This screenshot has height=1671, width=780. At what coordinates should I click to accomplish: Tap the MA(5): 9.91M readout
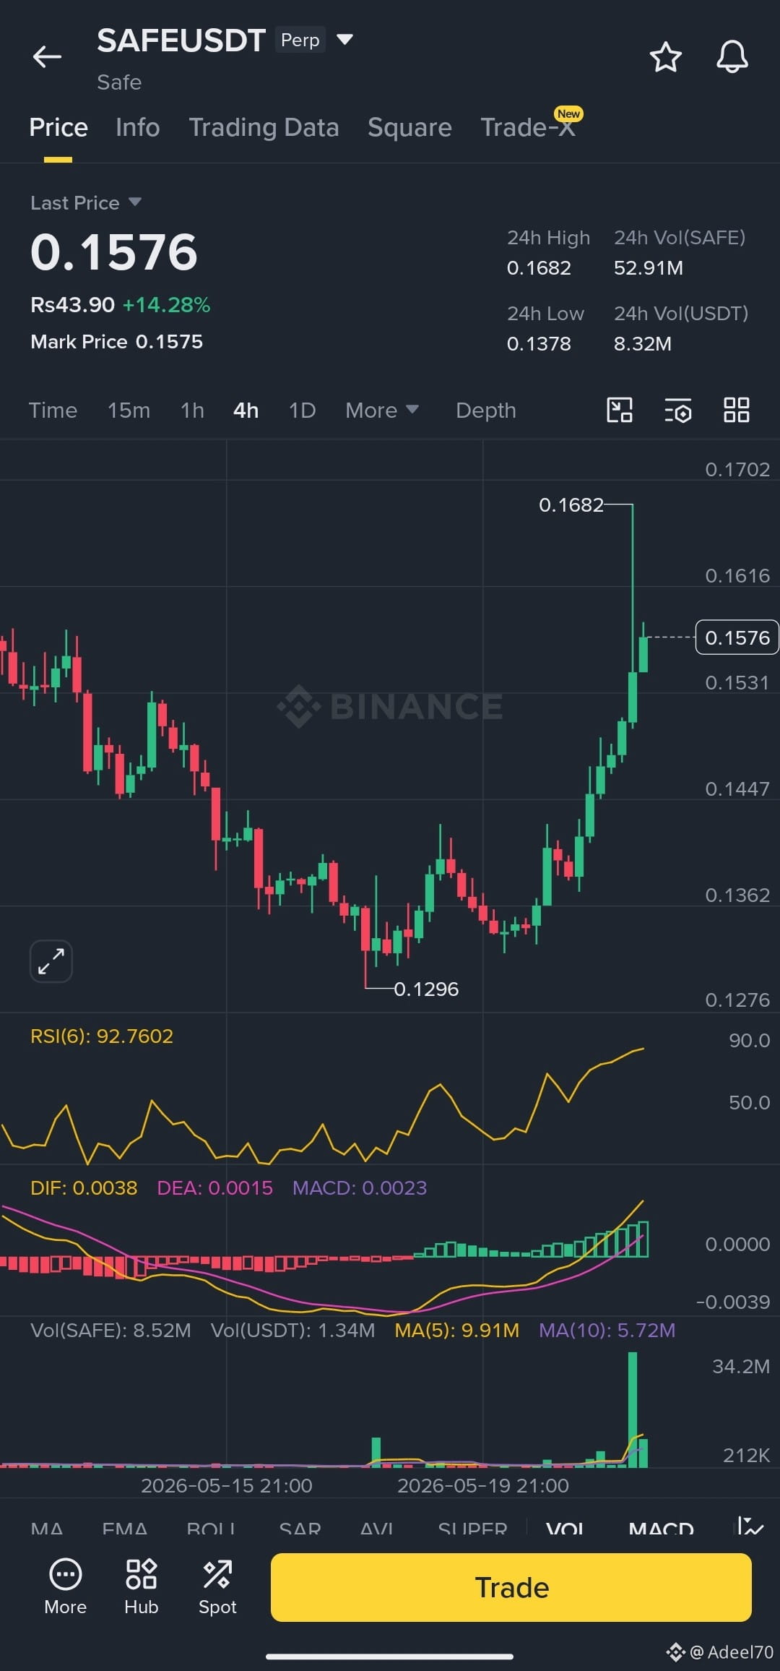pos(457,1330)
